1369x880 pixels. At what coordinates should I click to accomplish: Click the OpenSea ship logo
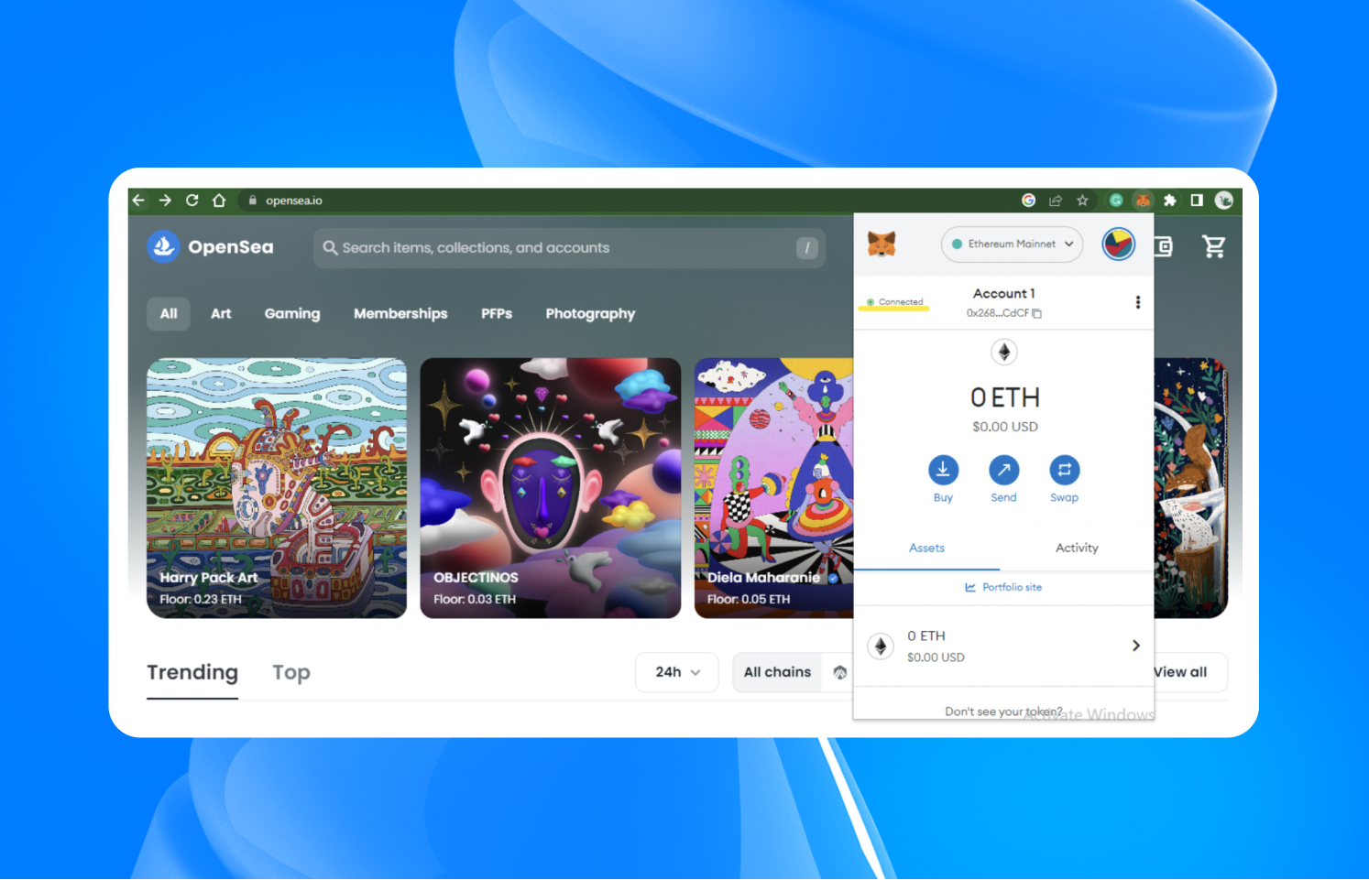164,246
